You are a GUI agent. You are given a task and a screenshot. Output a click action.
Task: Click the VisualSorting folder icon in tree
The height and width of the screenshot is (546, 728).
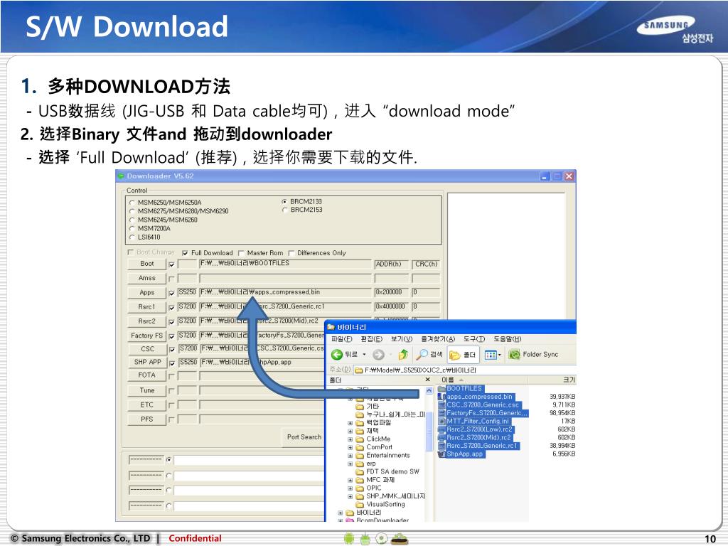pyautogui.click(x=360, y=504)
